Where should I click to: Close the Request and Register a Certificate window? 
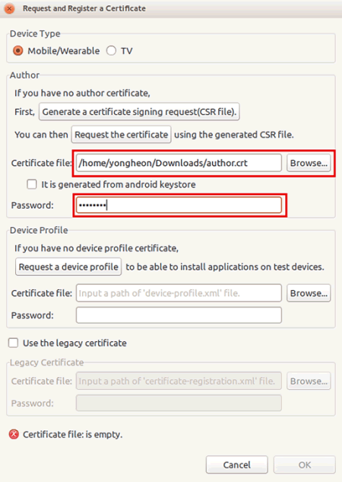click(10, 8)
